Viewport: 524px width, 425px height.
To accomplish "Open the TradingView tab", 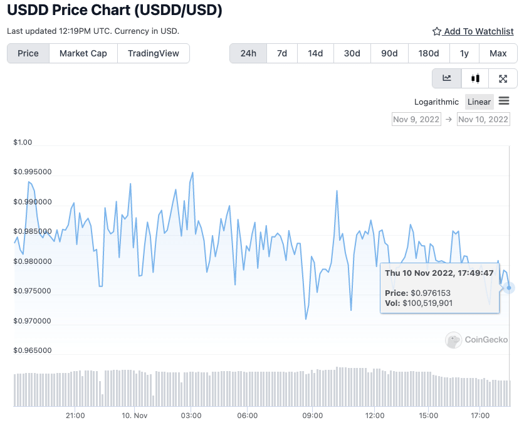I will tap(154, 53).
